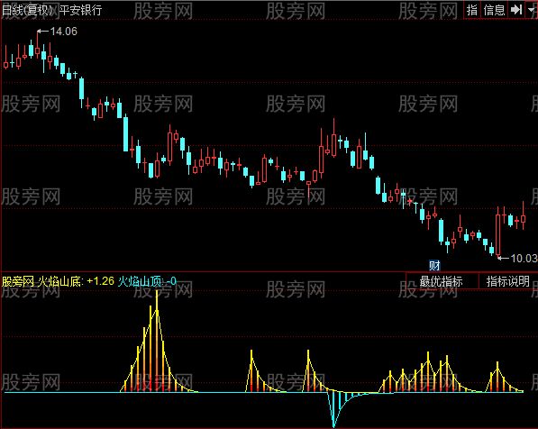Open the 指 indicator button
Image resolution: width=538 pixels, height=429 pixels.
(472, 10)
